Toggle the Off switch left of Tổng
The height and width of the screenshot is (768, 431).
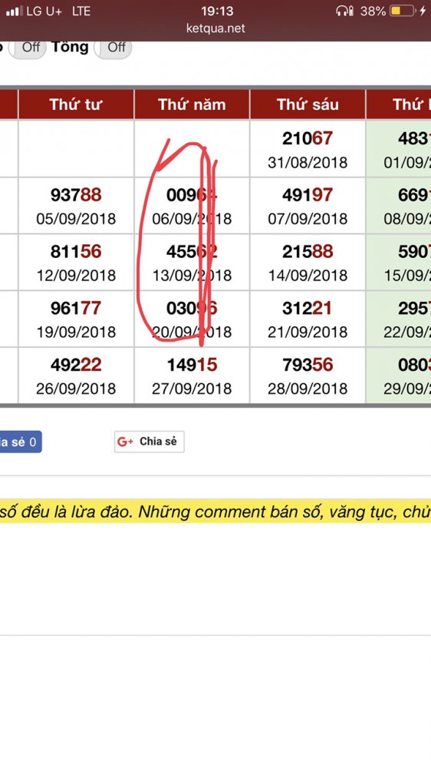(28, 48)
